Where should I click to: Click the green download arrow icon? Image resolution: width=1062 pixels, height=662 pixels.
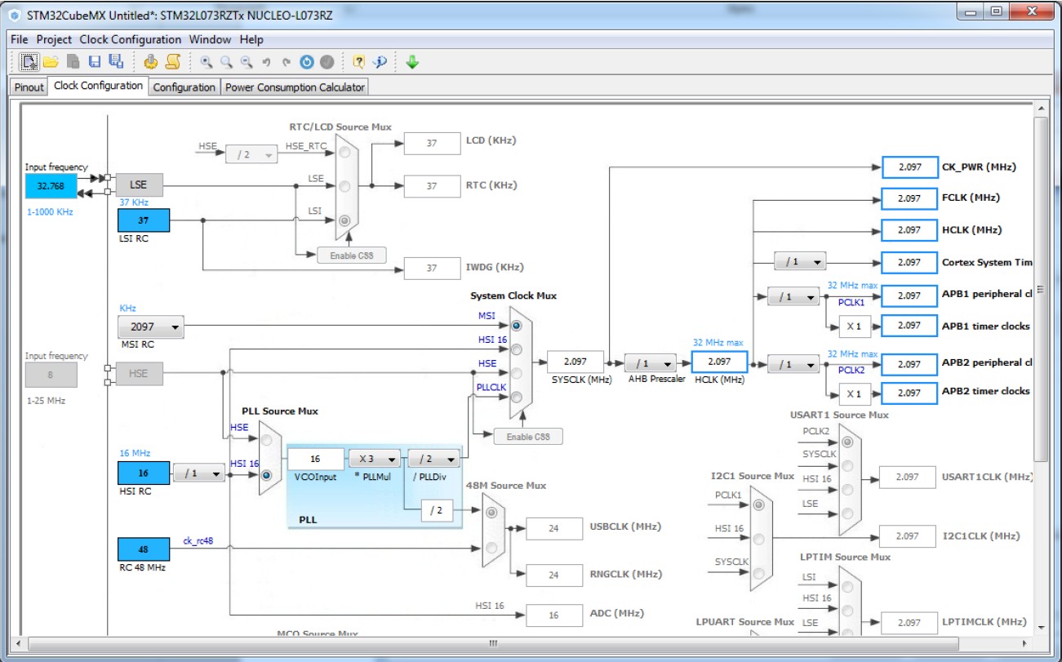coord(412,61)
